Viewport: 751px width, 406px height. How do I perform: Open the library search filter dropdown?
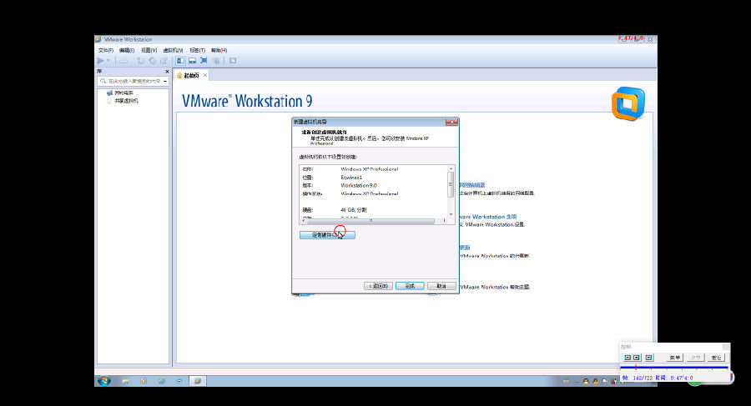[x=165, y=82]
